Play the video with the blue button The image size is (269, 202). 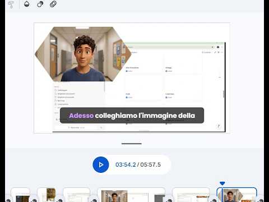coord(101,164)
